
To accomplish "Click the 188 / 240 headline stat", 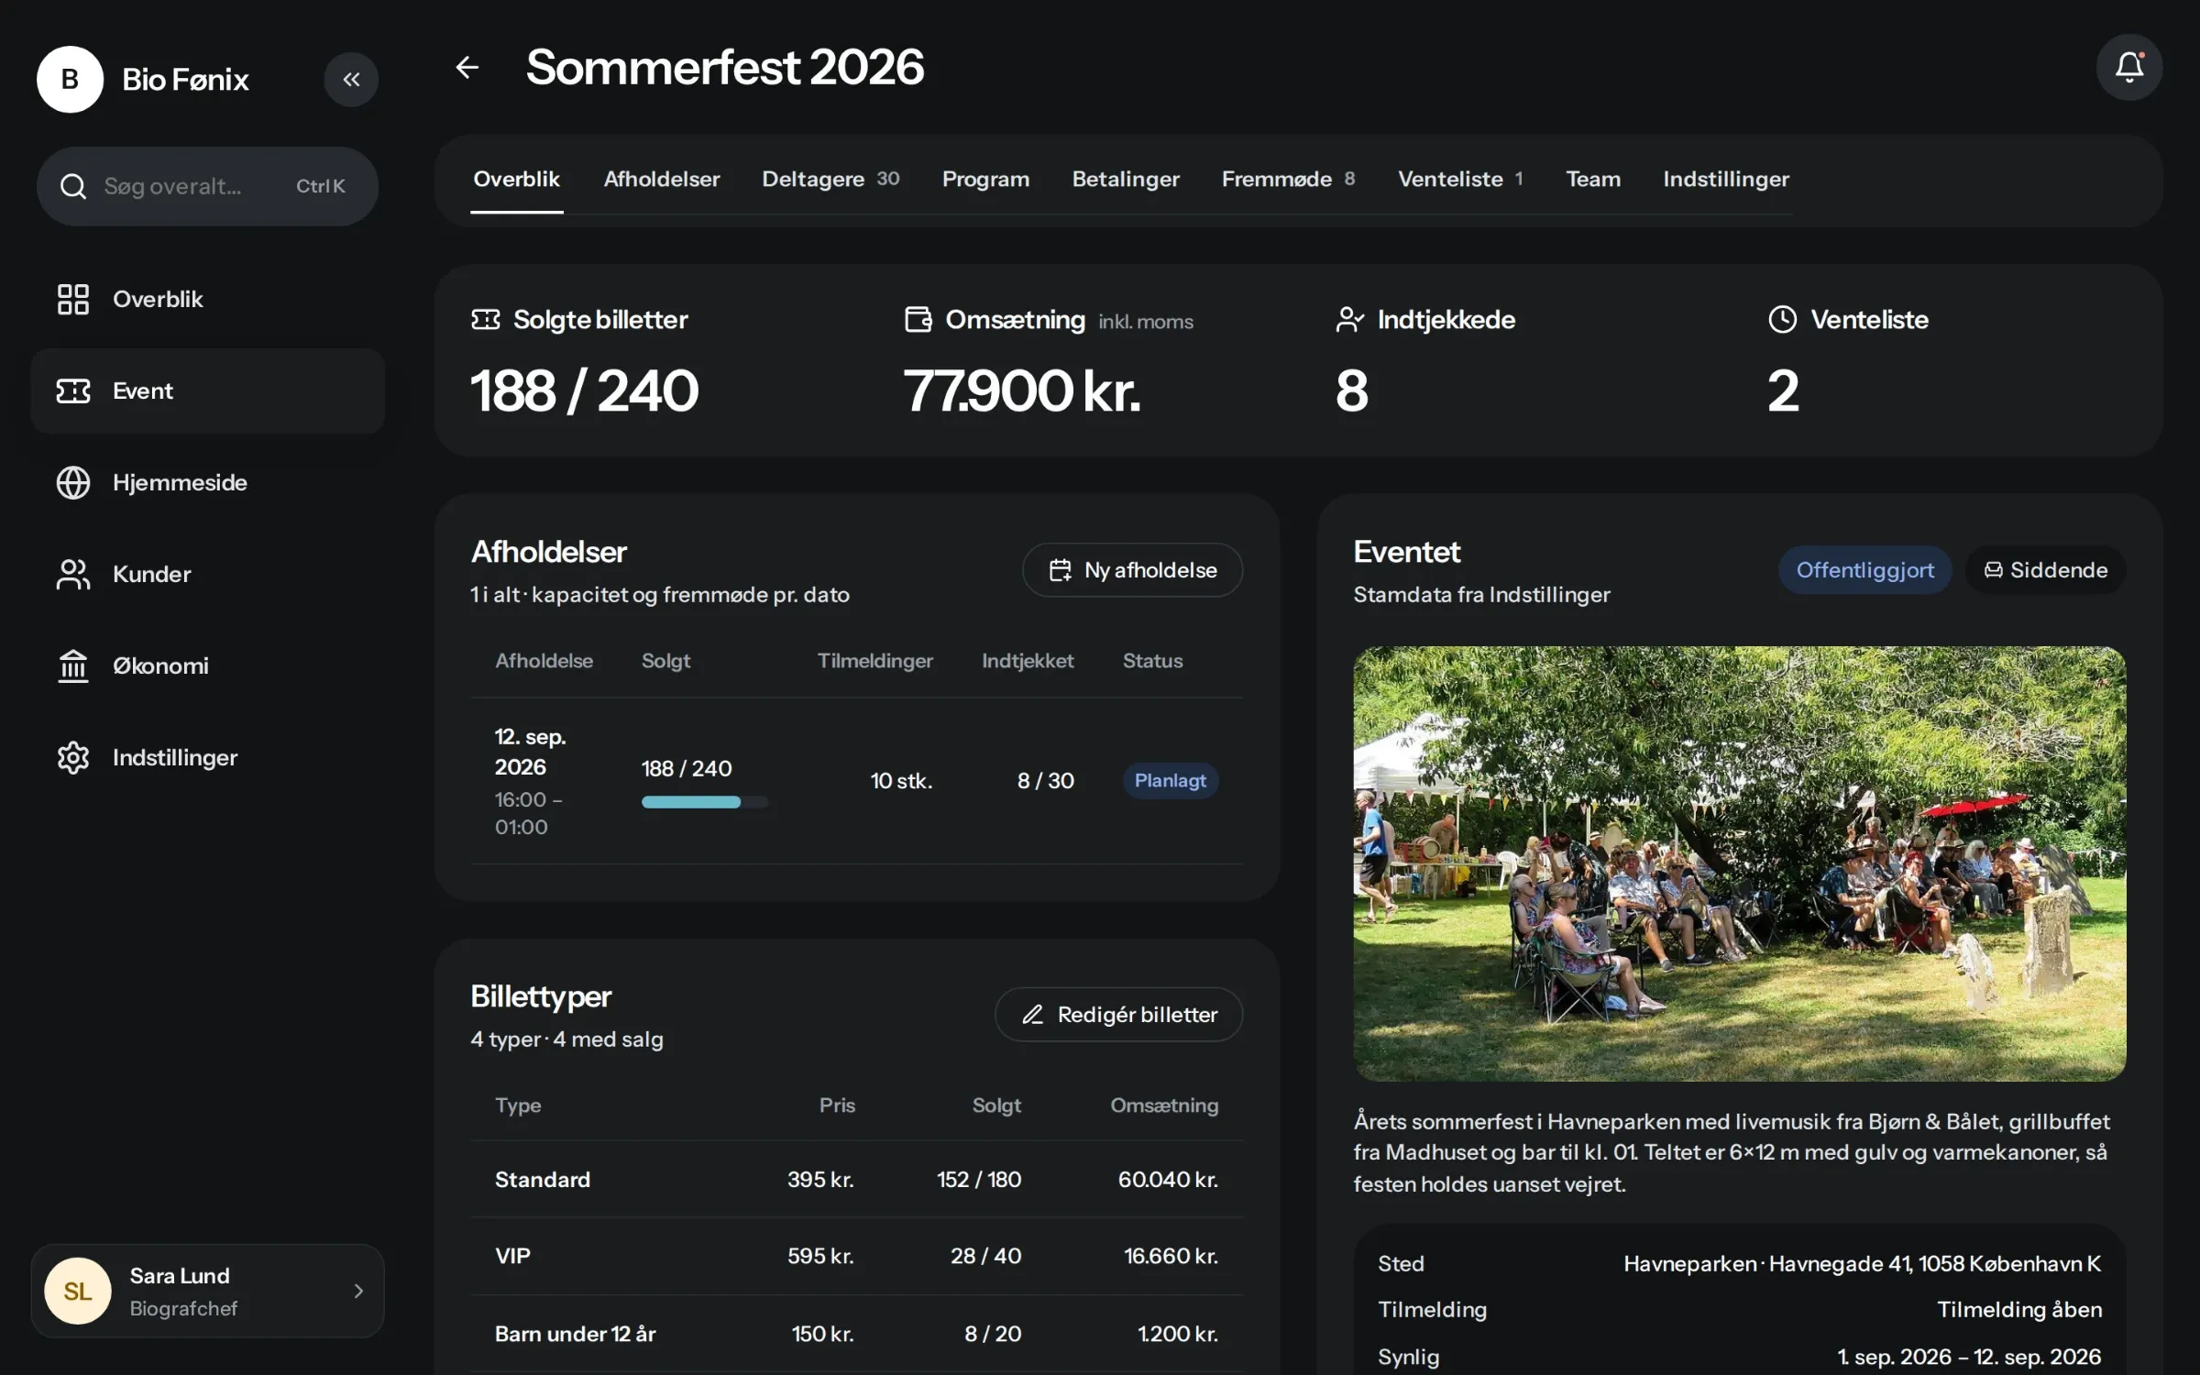I will tap(585, 391).
